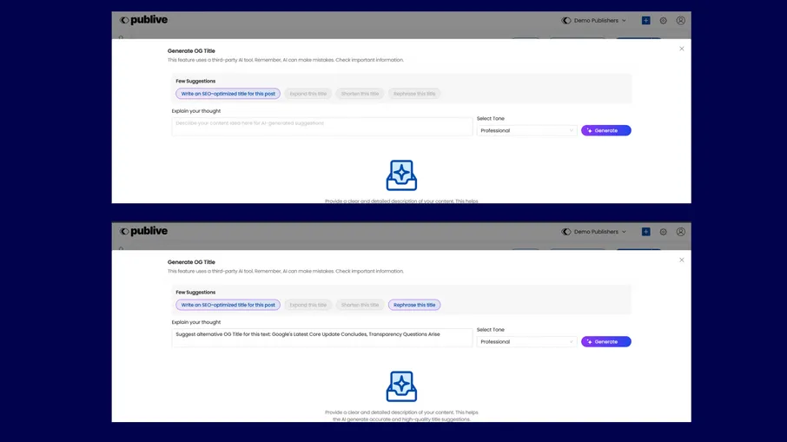This screenshot has width=787, height=442.
Task: Open the Professional tone dropdown in the upper dialog
Action: [526, 130]
